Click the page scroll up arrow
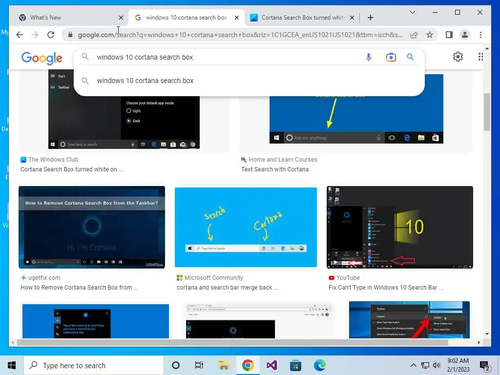Viewport: 500px width, 375px height. click(x=487, y=48)
